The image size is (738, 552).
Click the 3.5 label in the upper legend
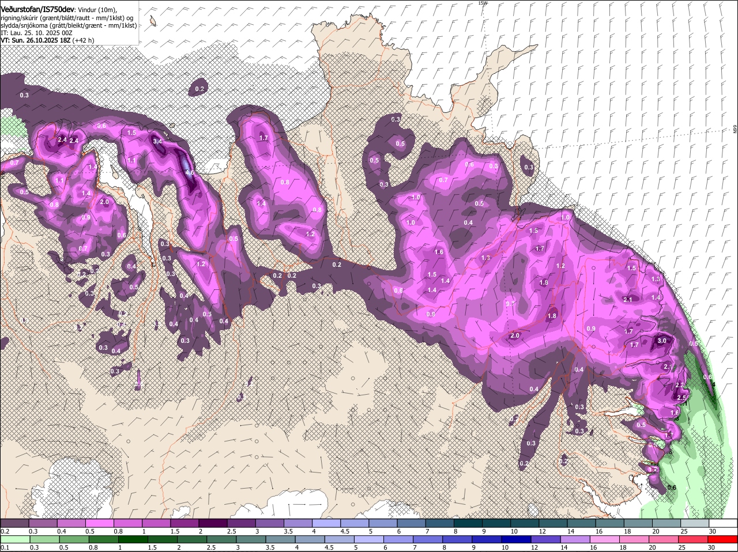[x=289, y=531]
